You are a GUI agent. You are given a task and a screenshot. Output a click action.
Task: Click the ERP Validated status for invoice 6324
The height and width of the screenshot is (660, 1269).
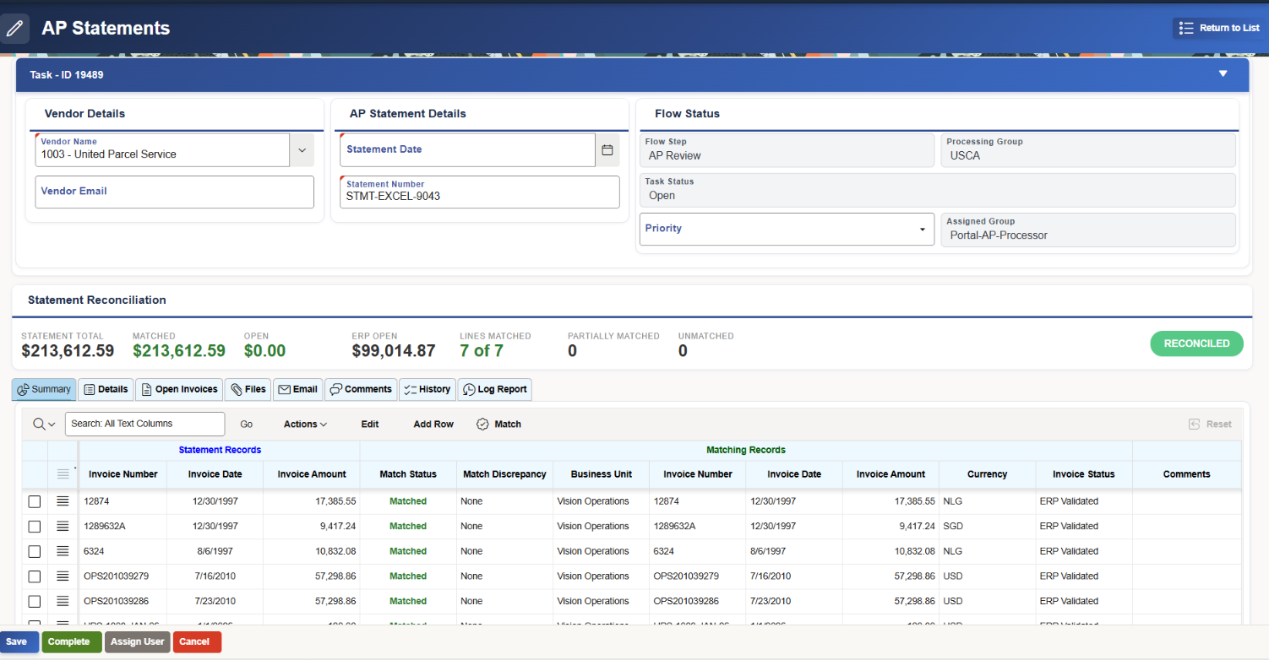1069,551
